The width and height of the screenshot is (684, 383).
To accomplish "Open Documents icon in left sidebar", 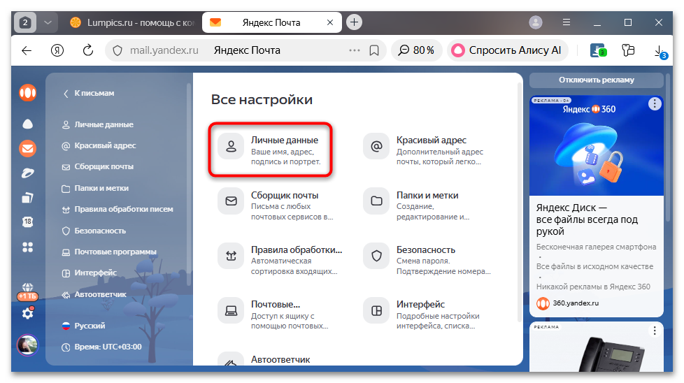I will 27,198.
